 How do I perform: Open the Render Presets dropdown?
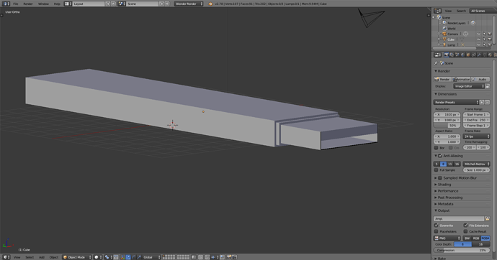456,103
